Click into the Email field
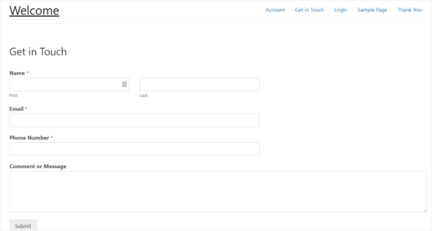Viewport: 432px width, 231px height. click(135, 120)
